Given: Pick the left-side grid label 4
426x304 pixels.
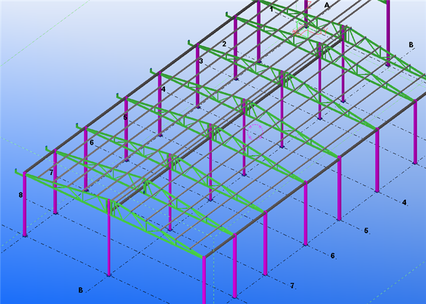Looking at the screenshot, I should pyautogui.click(x=163, y=89).
